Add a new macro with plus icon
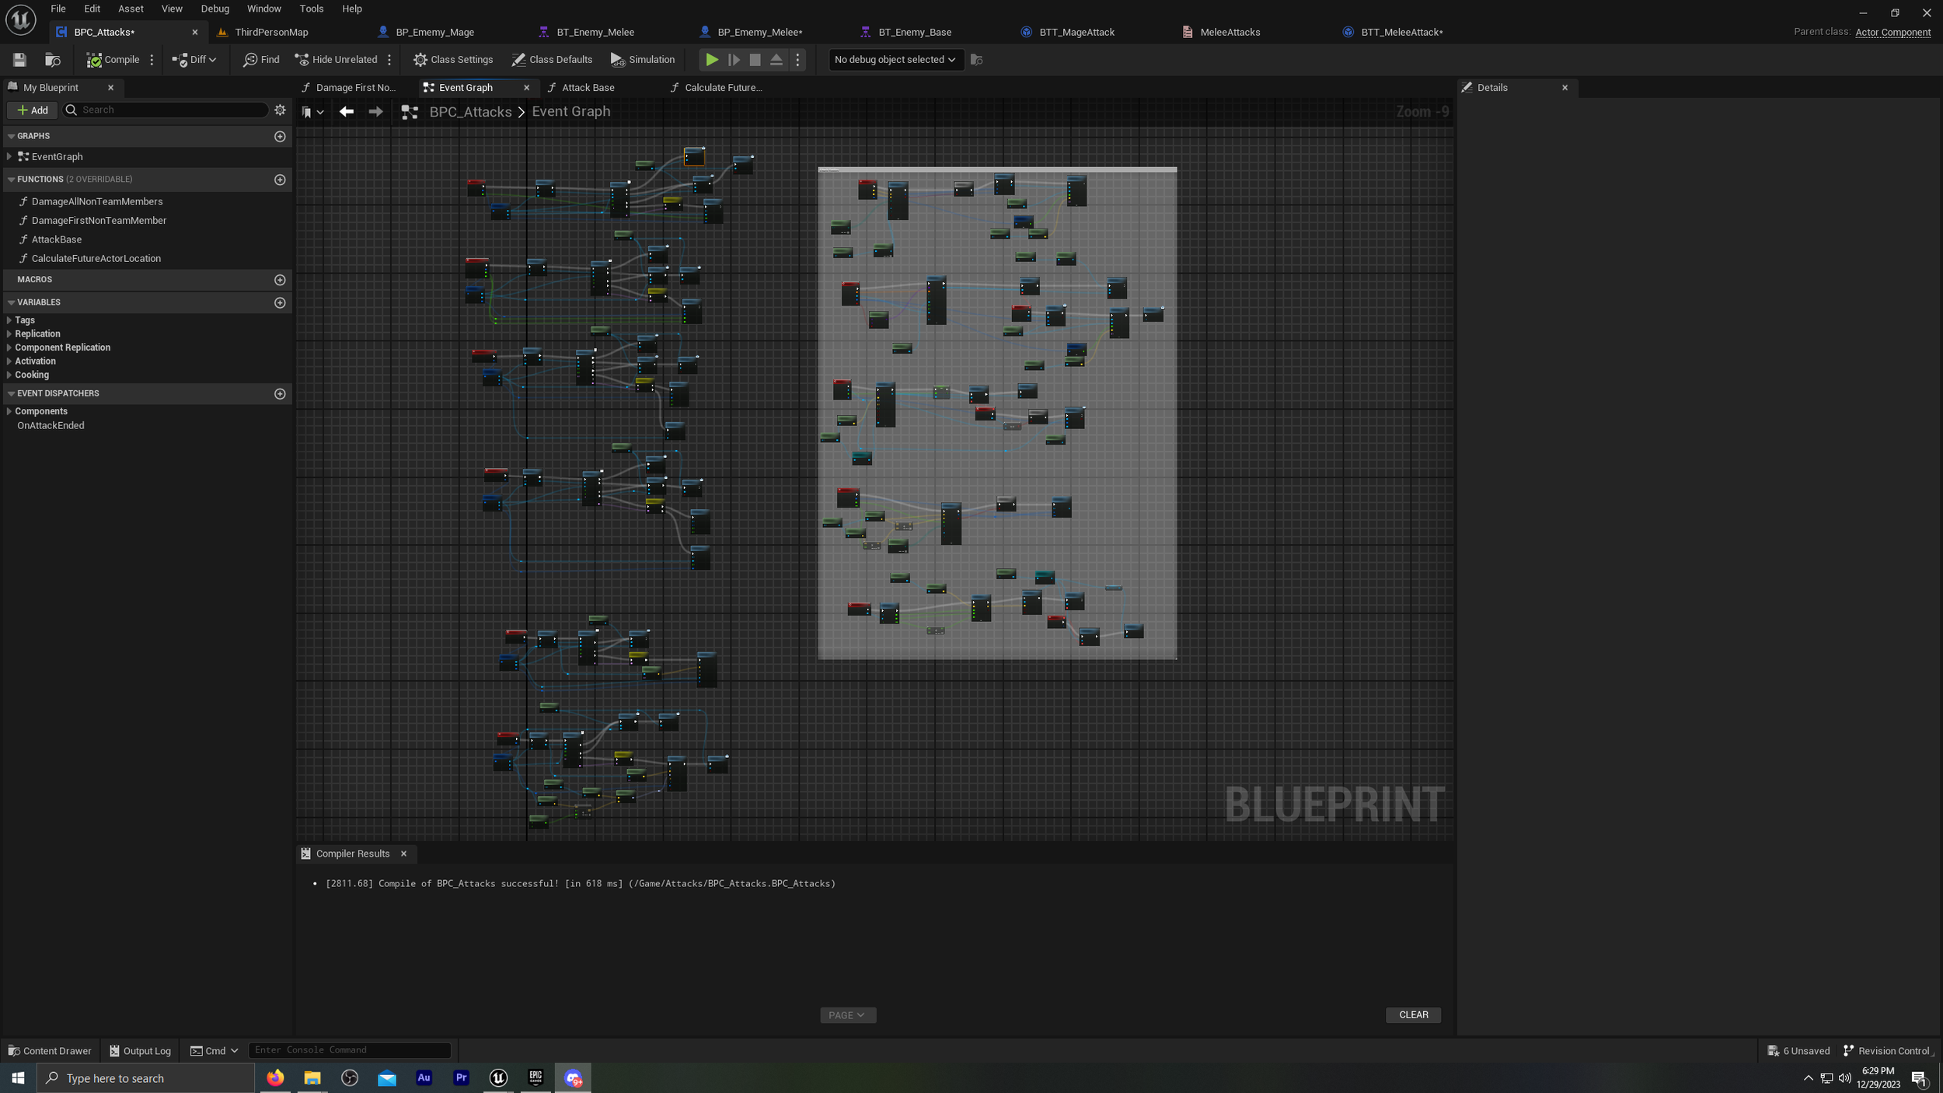The height and width of the screenshot is (1093, 1943). (x=280, y=280)
